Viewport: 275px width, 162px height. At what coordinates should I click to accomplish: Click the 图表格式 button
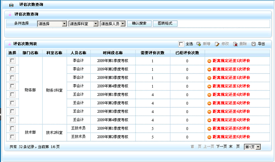coord(165,23)
